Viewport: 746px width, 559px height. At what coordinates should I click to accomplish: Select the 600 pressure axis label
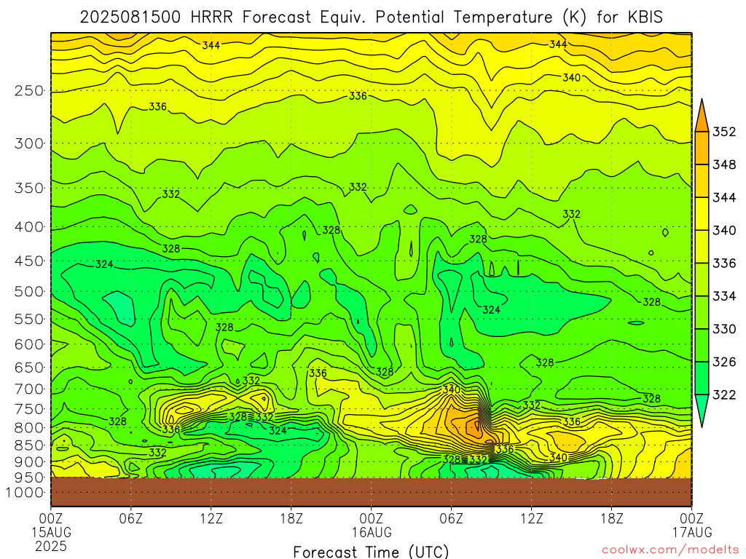point(29,344)
